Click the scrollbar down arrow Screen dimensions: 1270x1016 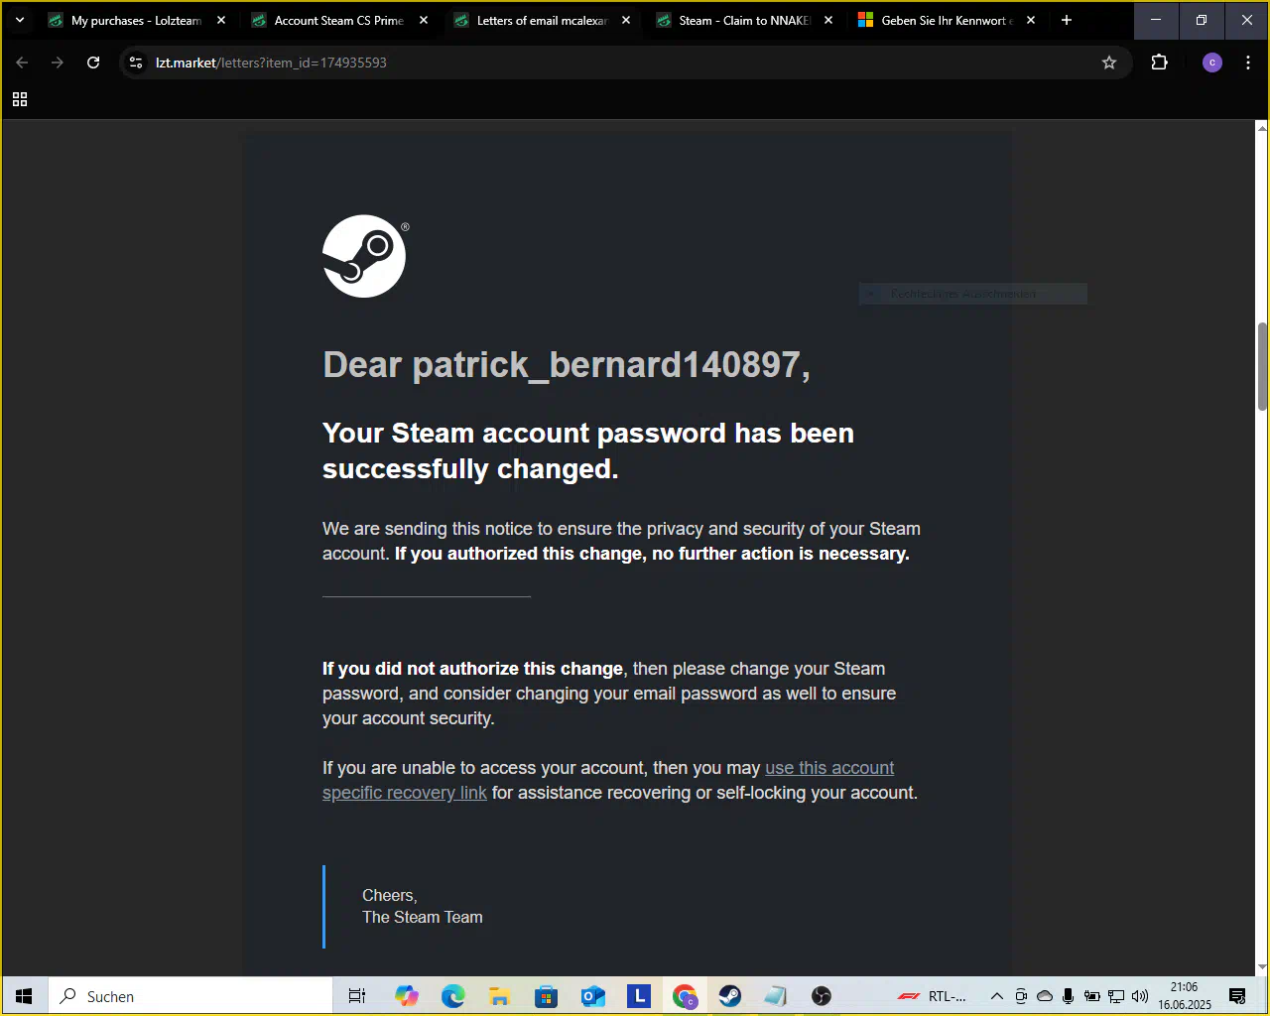tap(1262, 967)
